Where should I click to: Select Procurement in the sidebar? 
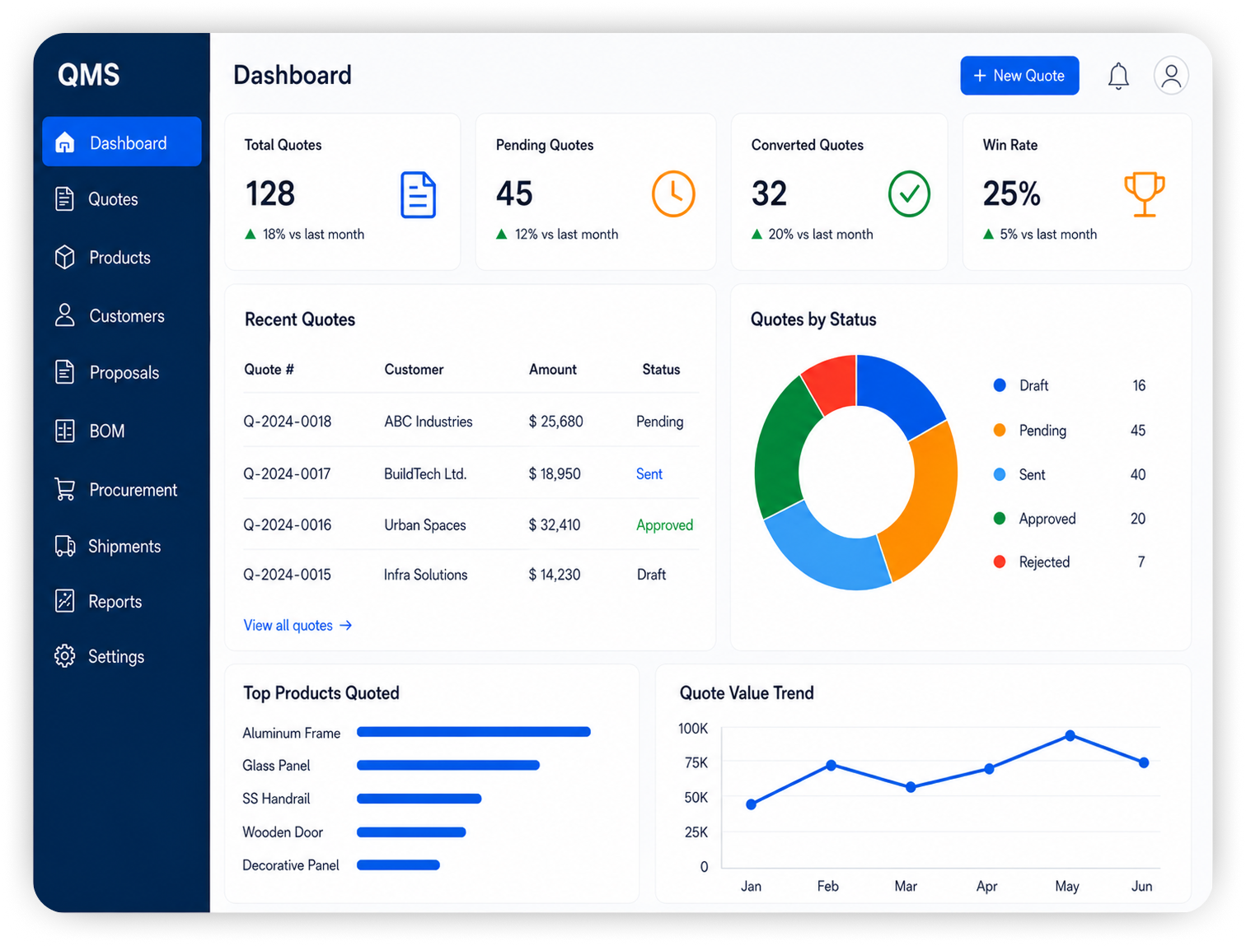(133, 490)
